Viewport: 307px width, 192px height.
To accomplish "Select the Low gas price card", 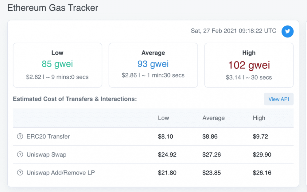I will click(x=57, y=65).
